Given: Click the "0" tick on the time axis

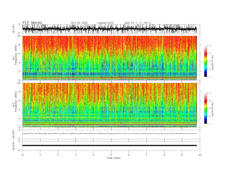Looking at the screenshot, I should [22, 155].
